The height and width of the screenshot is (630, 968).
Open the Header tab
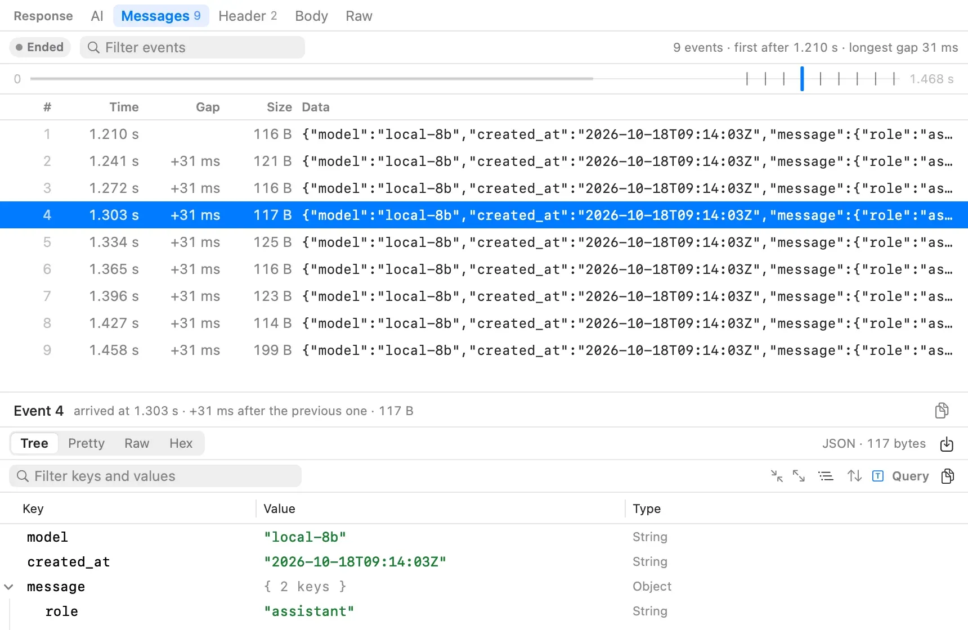248,16
